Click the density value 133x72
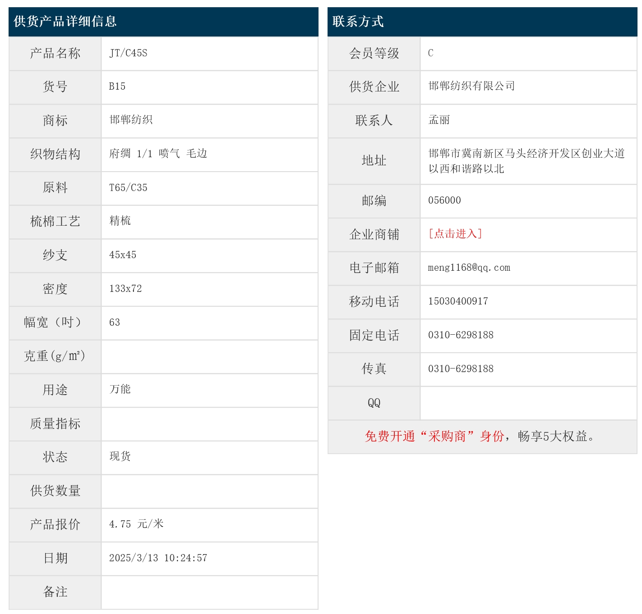 click(125, 289)
